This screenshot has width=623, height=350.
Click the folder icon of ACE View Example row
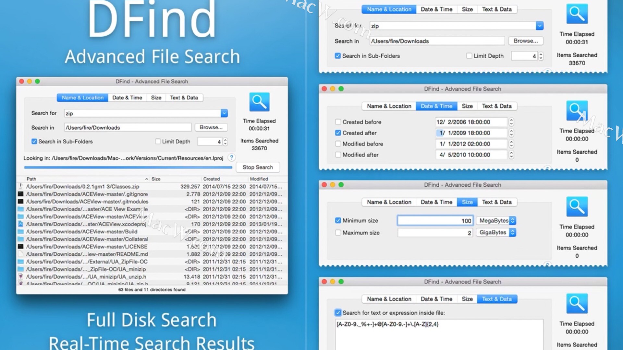click(21, 209)
